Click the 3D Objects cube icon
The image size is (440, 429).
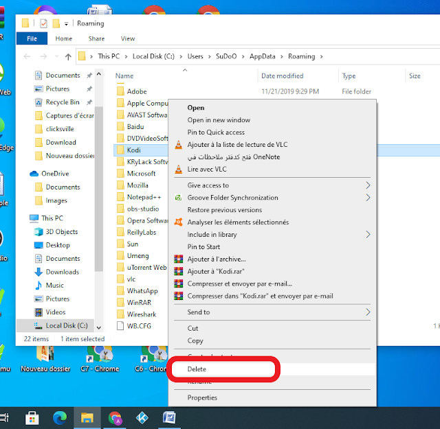pyautogui.click(x=38, y=232)
